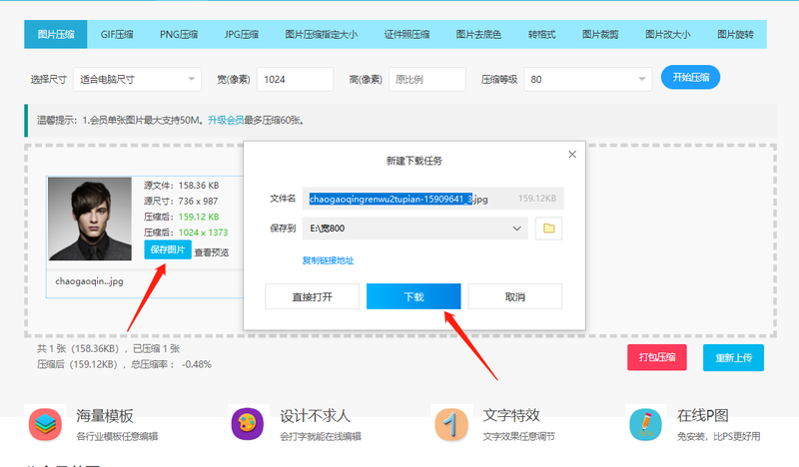Image resolution: width=799 pixels, height=467 pixels.
Task: Click the 文字特效 icon
Action: 451,424
